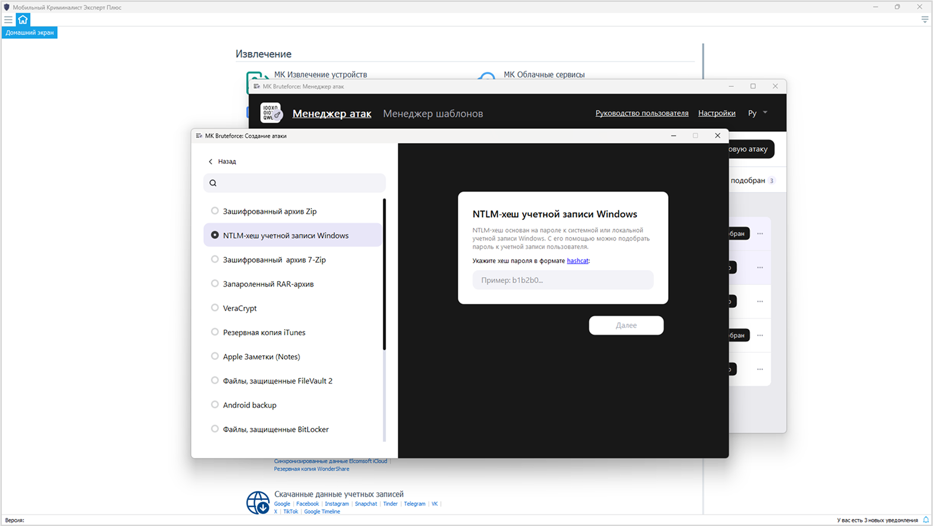Select Зашифрованный архив Zip option
933x526 pixels.
292,211
